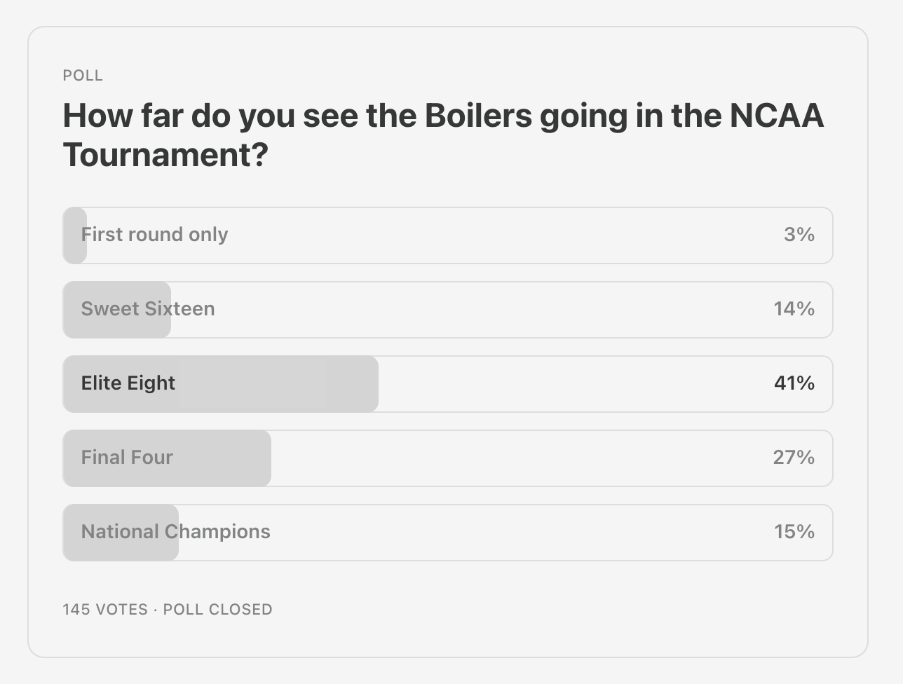Image resolution: width=903 pixels, height=684 pixels.
Task: Click the small 'POLL' label above the question
Action: tap(83, 76)
